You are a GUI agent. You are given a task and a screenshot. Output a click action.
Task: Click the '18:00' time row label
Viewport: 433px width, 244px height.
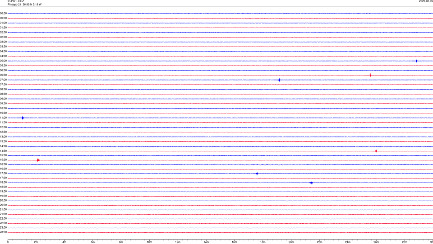pyautogui.click(x=3, y=183)
